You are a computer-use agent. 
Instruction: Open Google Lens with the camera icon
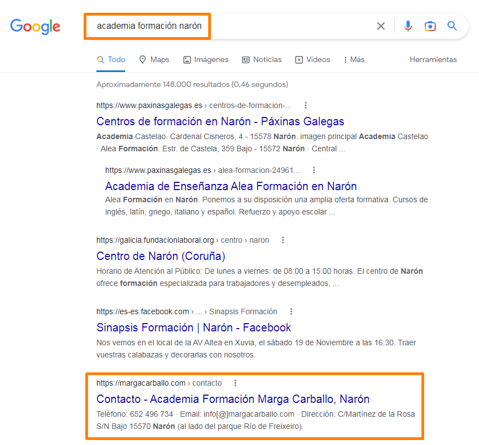[x=430, y=25]
